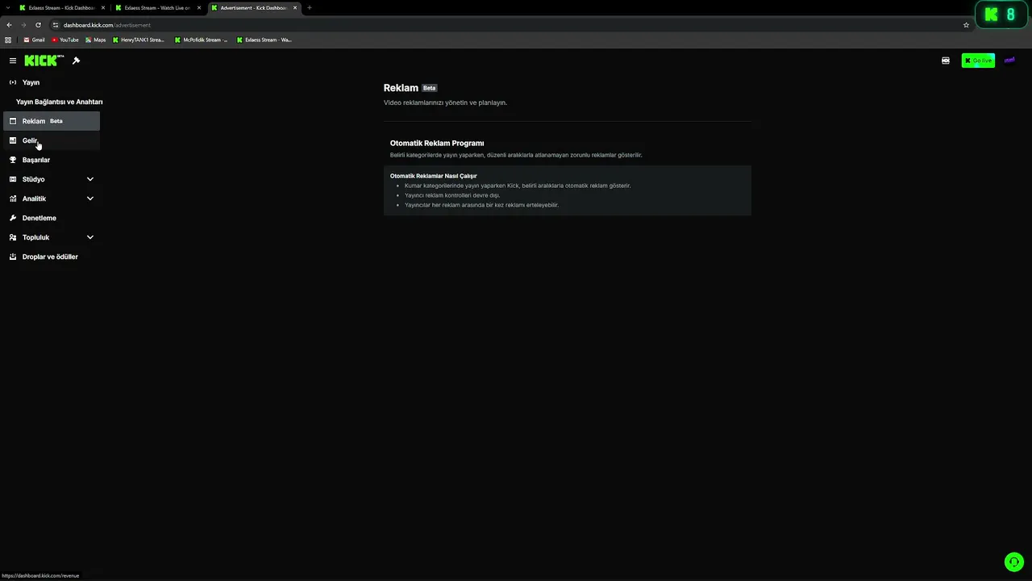Screen dimensions: 1032x581
Task: Click the Yayın broadcast icon
Action: click(x=13, y=82)
